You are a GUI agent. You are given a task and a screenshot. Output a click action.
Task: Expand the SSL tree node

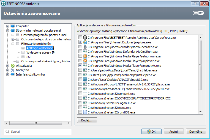tap(18, 57)
